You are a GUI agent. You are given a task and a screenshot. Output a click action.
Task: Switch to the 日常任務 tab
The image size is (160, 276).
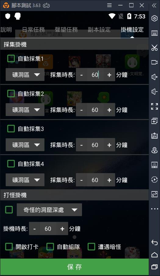point(33,30)
